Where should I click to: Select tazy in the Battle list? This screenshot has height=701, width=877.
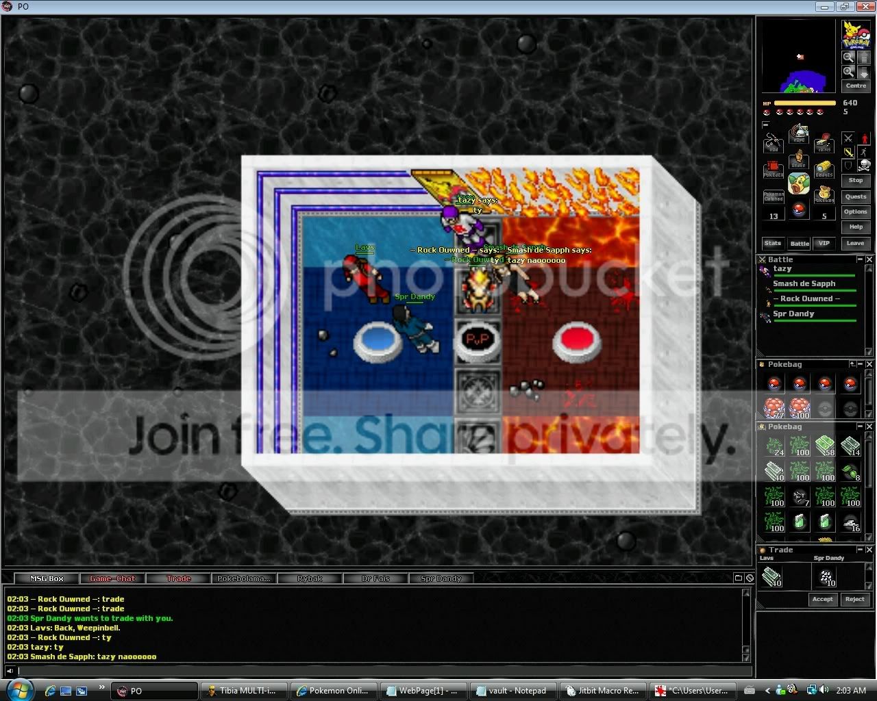(x=808, y=270)
